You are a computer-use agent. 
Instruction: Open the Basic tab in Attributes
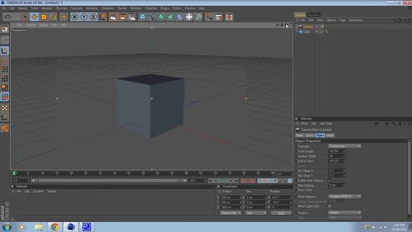[299, 135]
